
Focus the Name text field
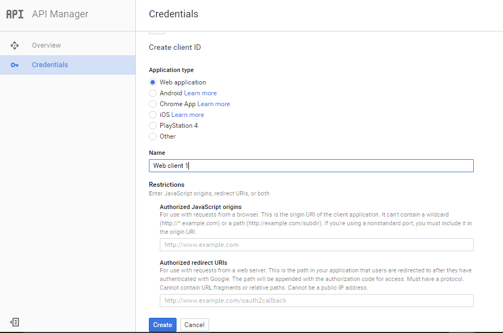(311, 166)
